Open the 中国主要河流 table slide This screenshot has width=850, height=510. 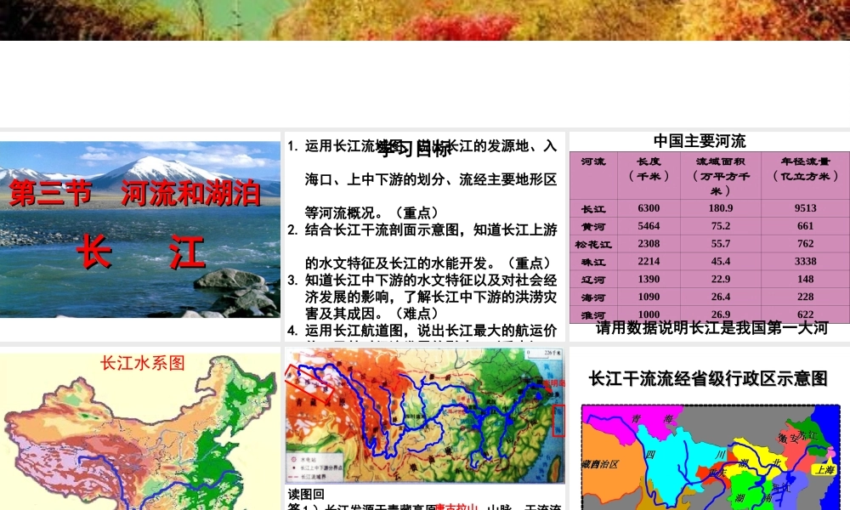(710, 236)
